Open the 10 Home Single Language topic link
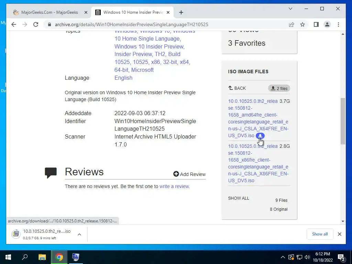The height and width of the screenshot is (264, 352). coord(147,38)
